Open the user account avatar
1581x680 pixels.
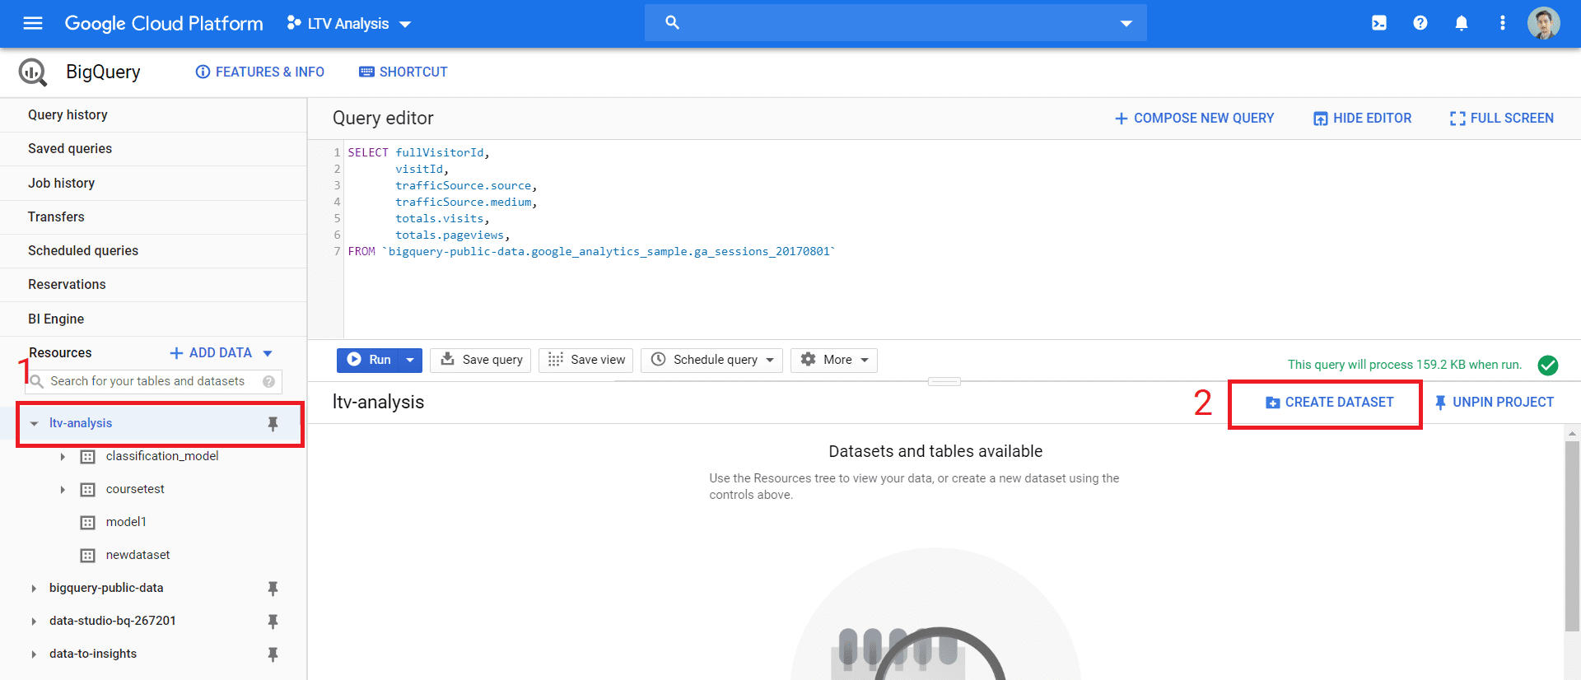tap(1544, 23)
